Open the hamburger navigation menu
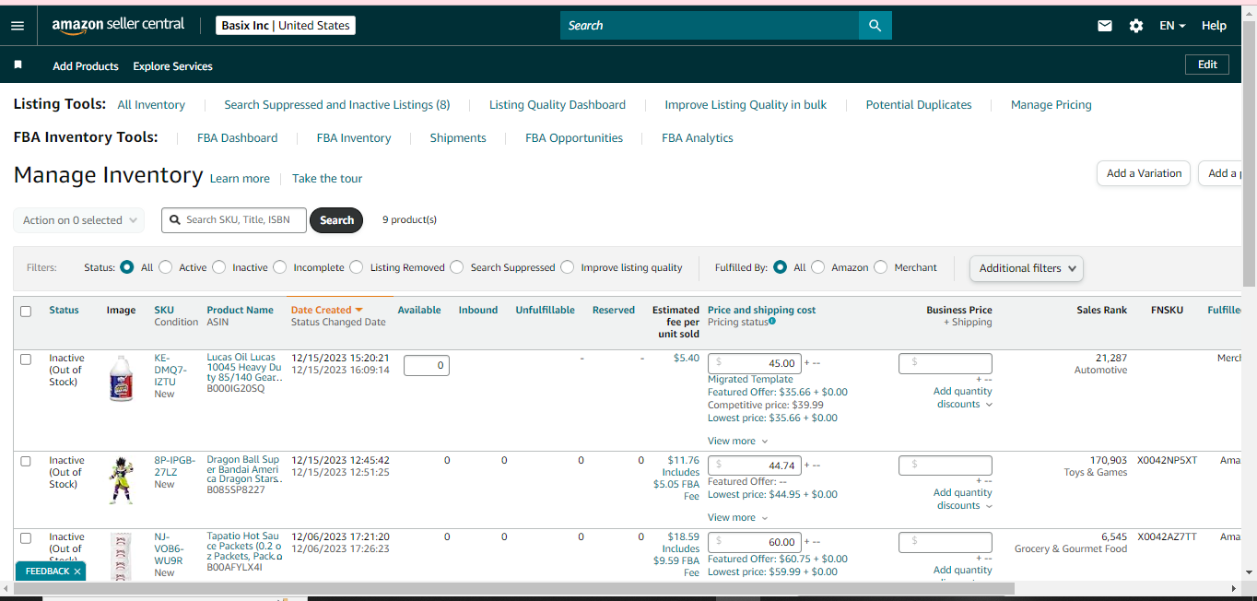 pos(18,26)
